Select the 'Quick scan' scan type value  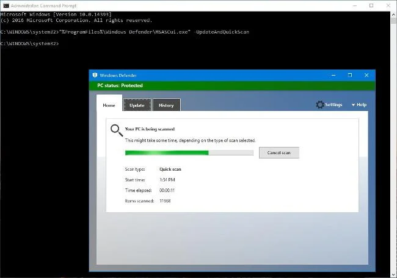point(170,169)
